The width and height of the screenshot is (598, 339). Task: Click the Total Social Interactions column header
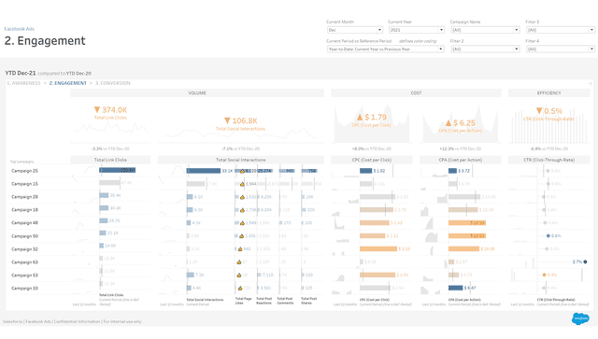pos(241,160)
